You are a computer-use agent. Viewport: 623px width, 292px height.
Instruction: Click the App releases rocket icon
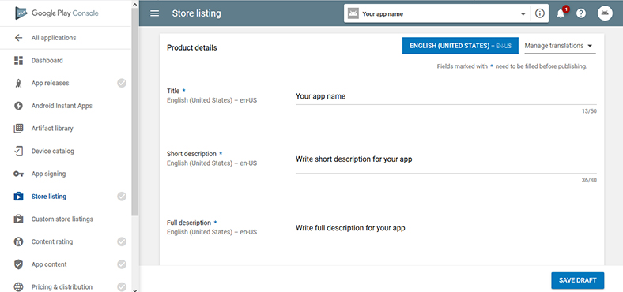18,84
